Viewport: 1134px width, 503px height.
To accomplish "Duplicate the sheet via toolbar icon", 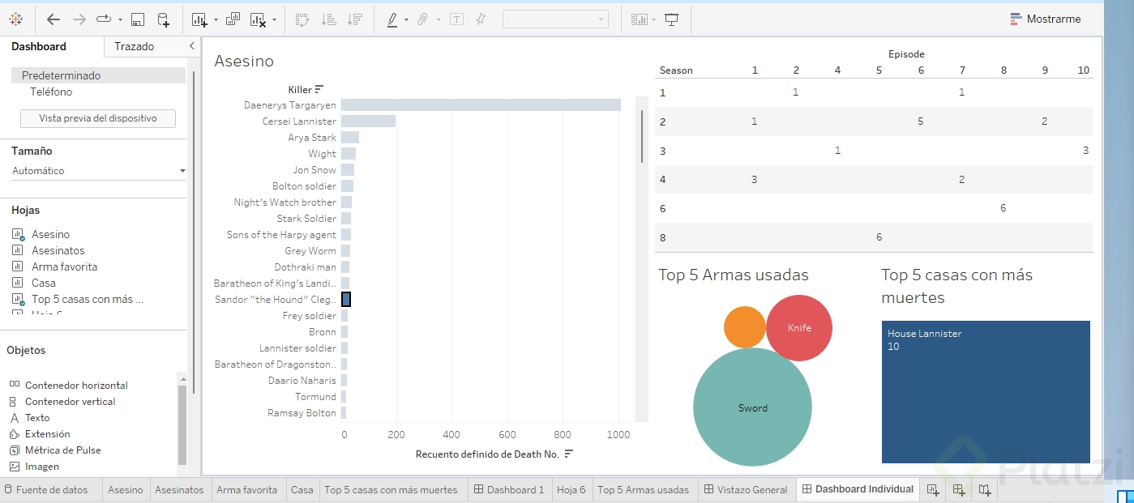I will point(233,19).
